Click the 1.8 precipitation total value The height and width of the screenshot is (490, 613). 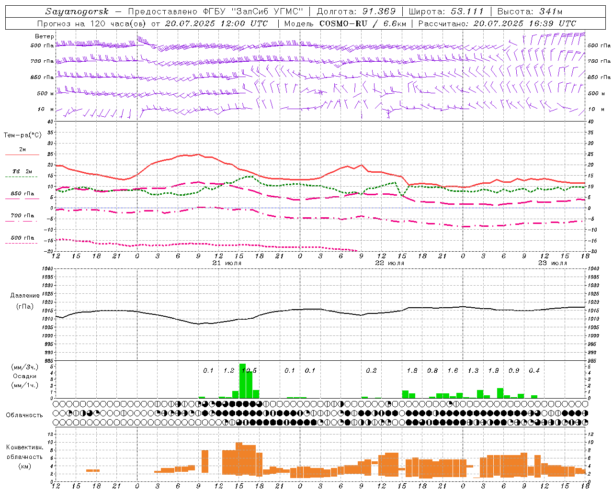pos(412,371)
